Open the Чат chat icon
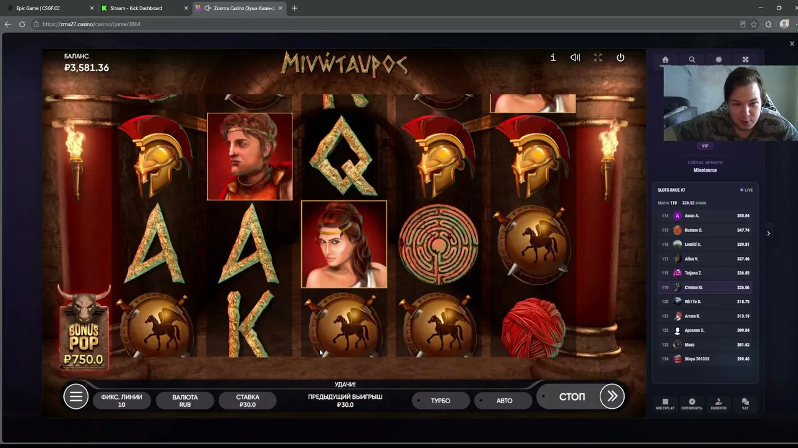The width and height of the screenshot is (798, 448). [745, 404]
